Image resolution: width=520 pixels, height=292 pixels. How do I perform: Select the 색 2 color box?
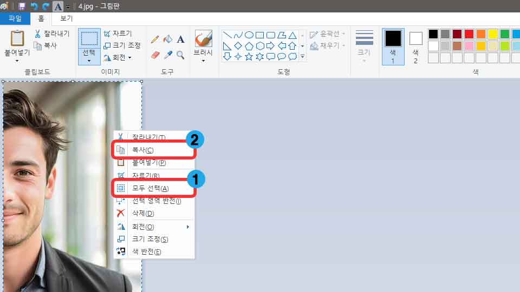click(x=415, y=47)
